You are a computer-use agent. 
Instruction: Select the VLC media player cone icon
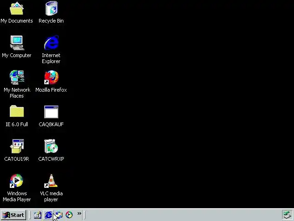coord(51,181)
